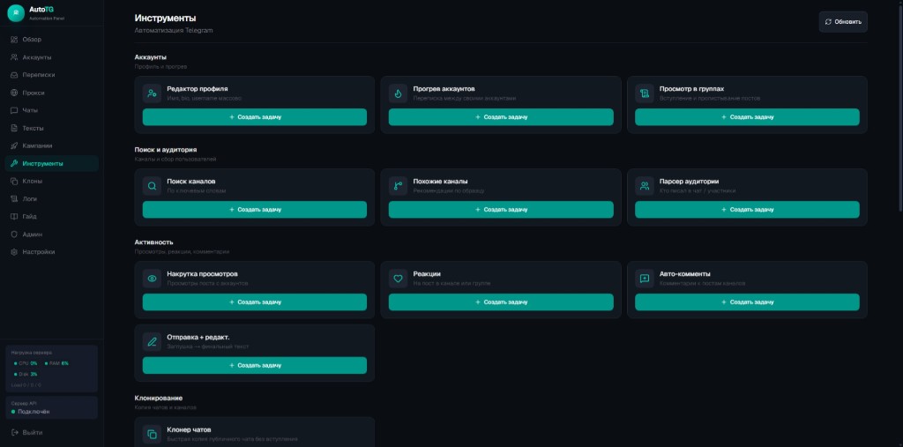
Task: Open the Чаты page
Action: [x=52, y=110]
